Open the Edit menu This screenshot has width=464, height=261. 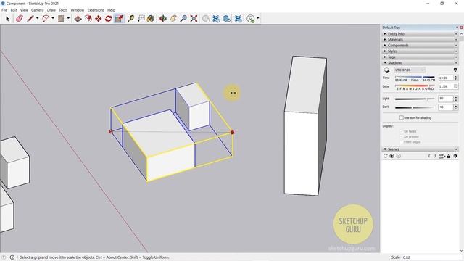click(x=14, y=10)
